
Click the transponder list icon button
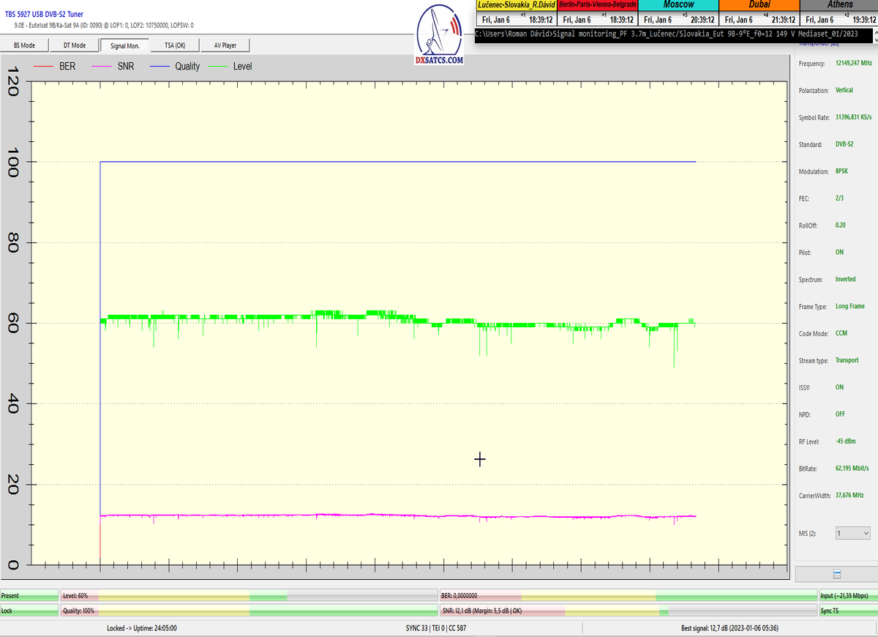click(837, 574)
